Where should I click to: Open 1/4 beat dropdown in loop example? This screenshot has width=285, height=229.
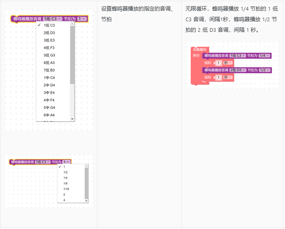[265, 56]
